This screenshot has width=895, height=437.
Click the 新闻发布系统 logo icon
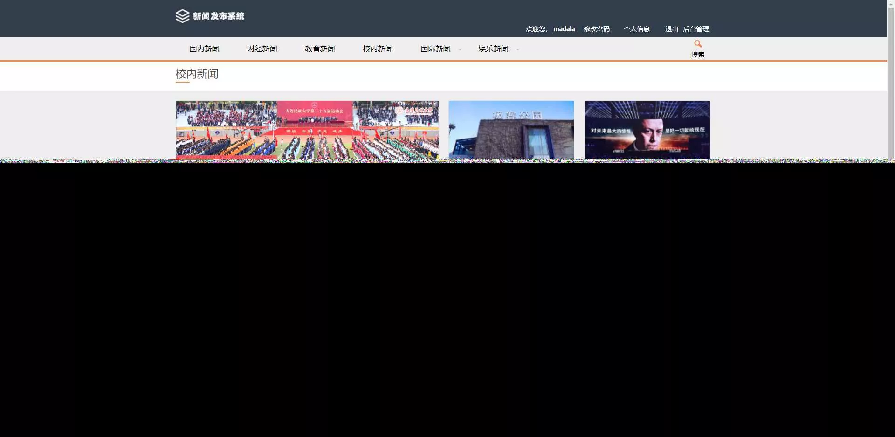pos(182,16)
